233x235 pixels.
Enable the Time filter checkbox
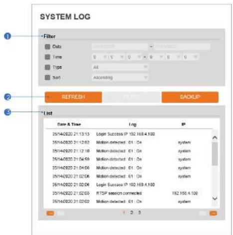tap(47, 57)
